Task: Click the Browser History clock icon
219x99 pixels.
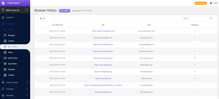Action: [x=5, y=47]
